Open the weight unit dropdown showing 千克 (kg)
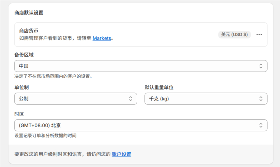 point(201,99)
